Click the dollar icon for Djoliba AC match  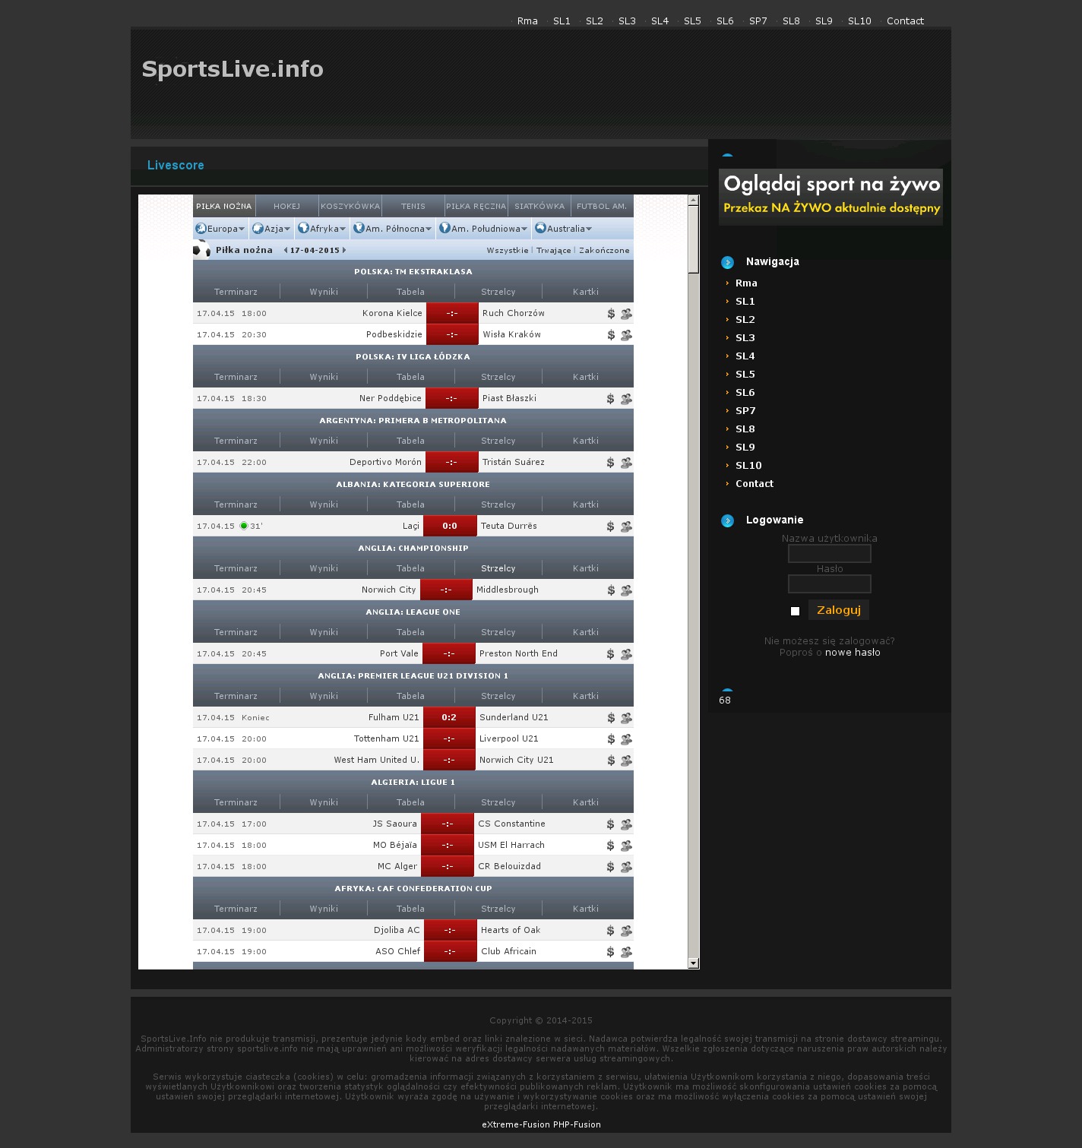click(611, 931)
